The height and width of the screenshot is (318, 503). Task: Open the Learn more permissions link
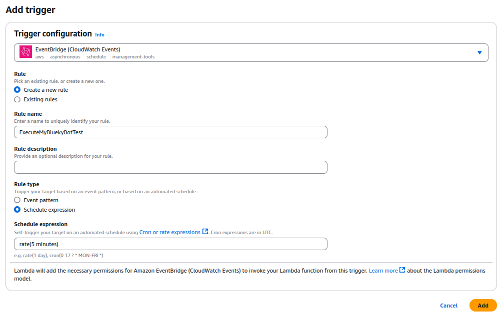383,271
